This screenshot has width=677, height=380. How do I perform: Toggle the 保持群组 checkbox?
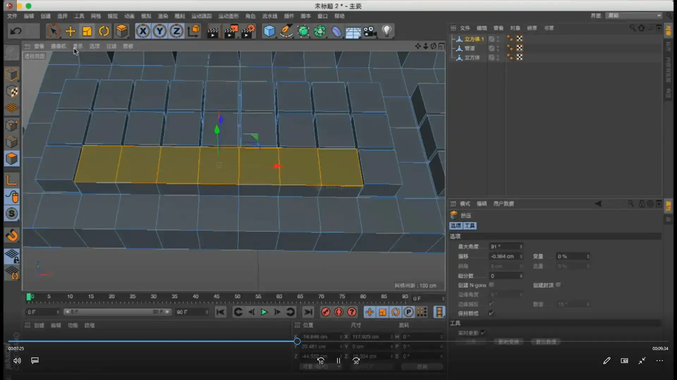(492, 313)
